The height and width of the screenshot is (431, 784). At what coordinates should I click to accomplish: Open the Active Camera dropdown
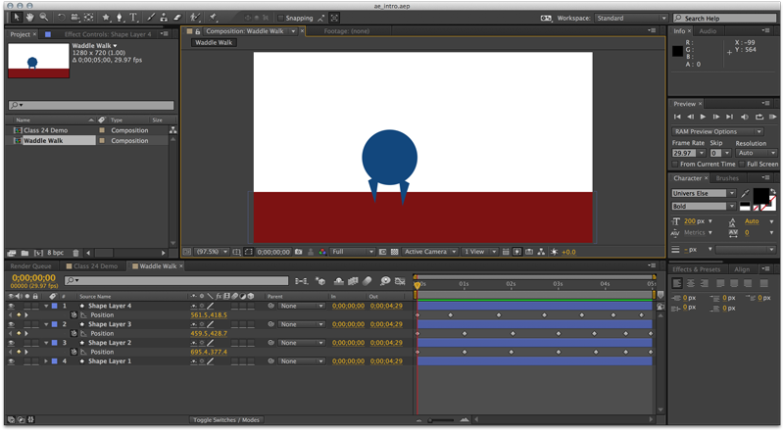tap(430, 252)
